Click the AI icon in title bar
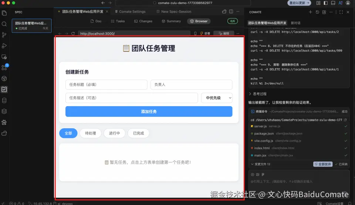The width and height of the screenshot is (355, 205). tap(340, 3)
